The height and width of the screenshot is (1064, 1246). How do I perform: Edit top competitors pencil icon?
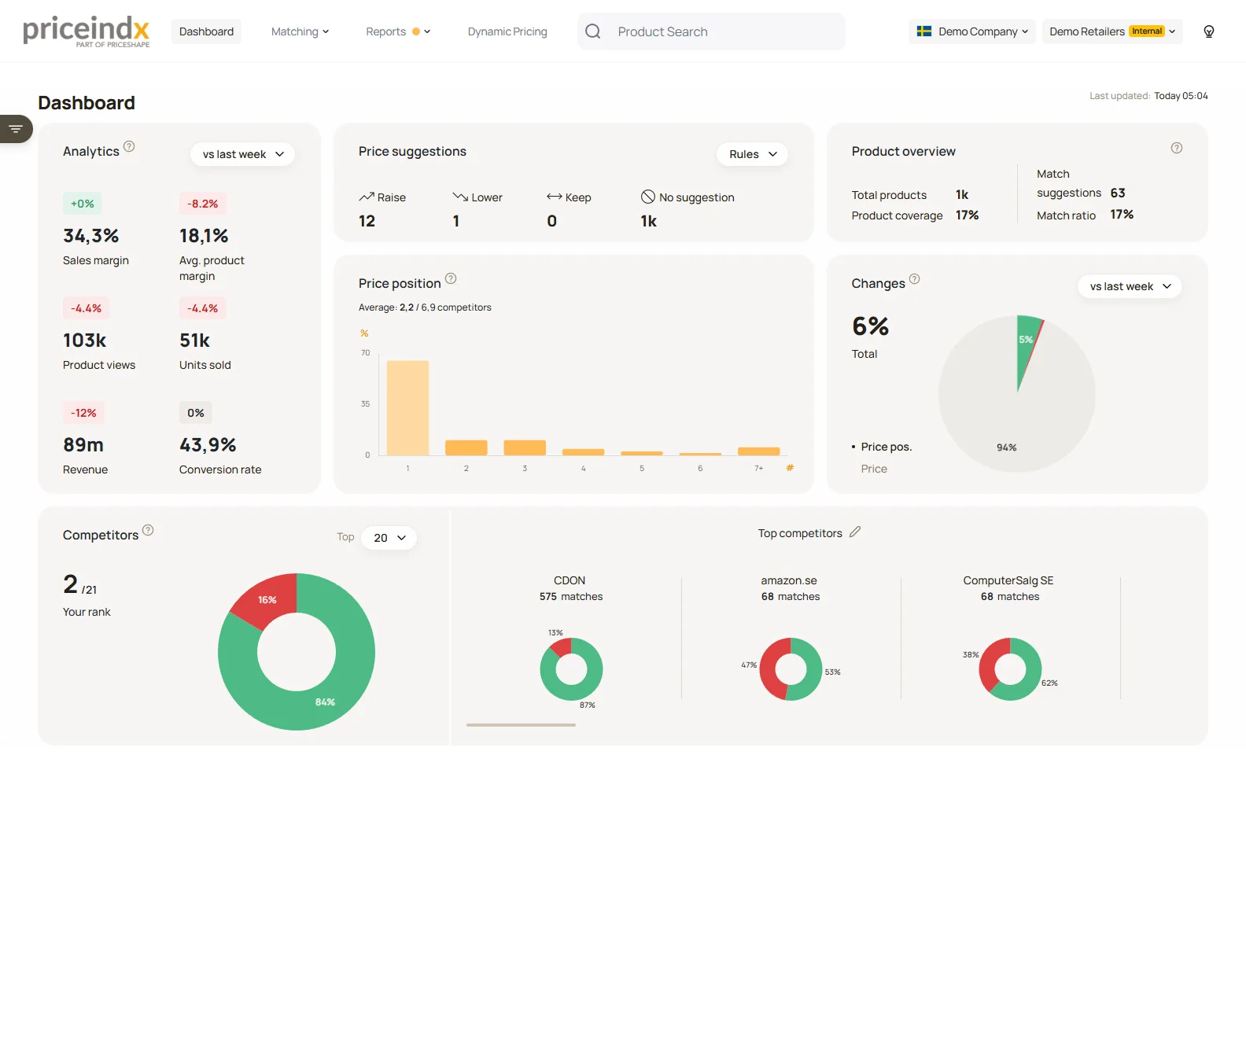pyautogui.click(x=855, y=532)
